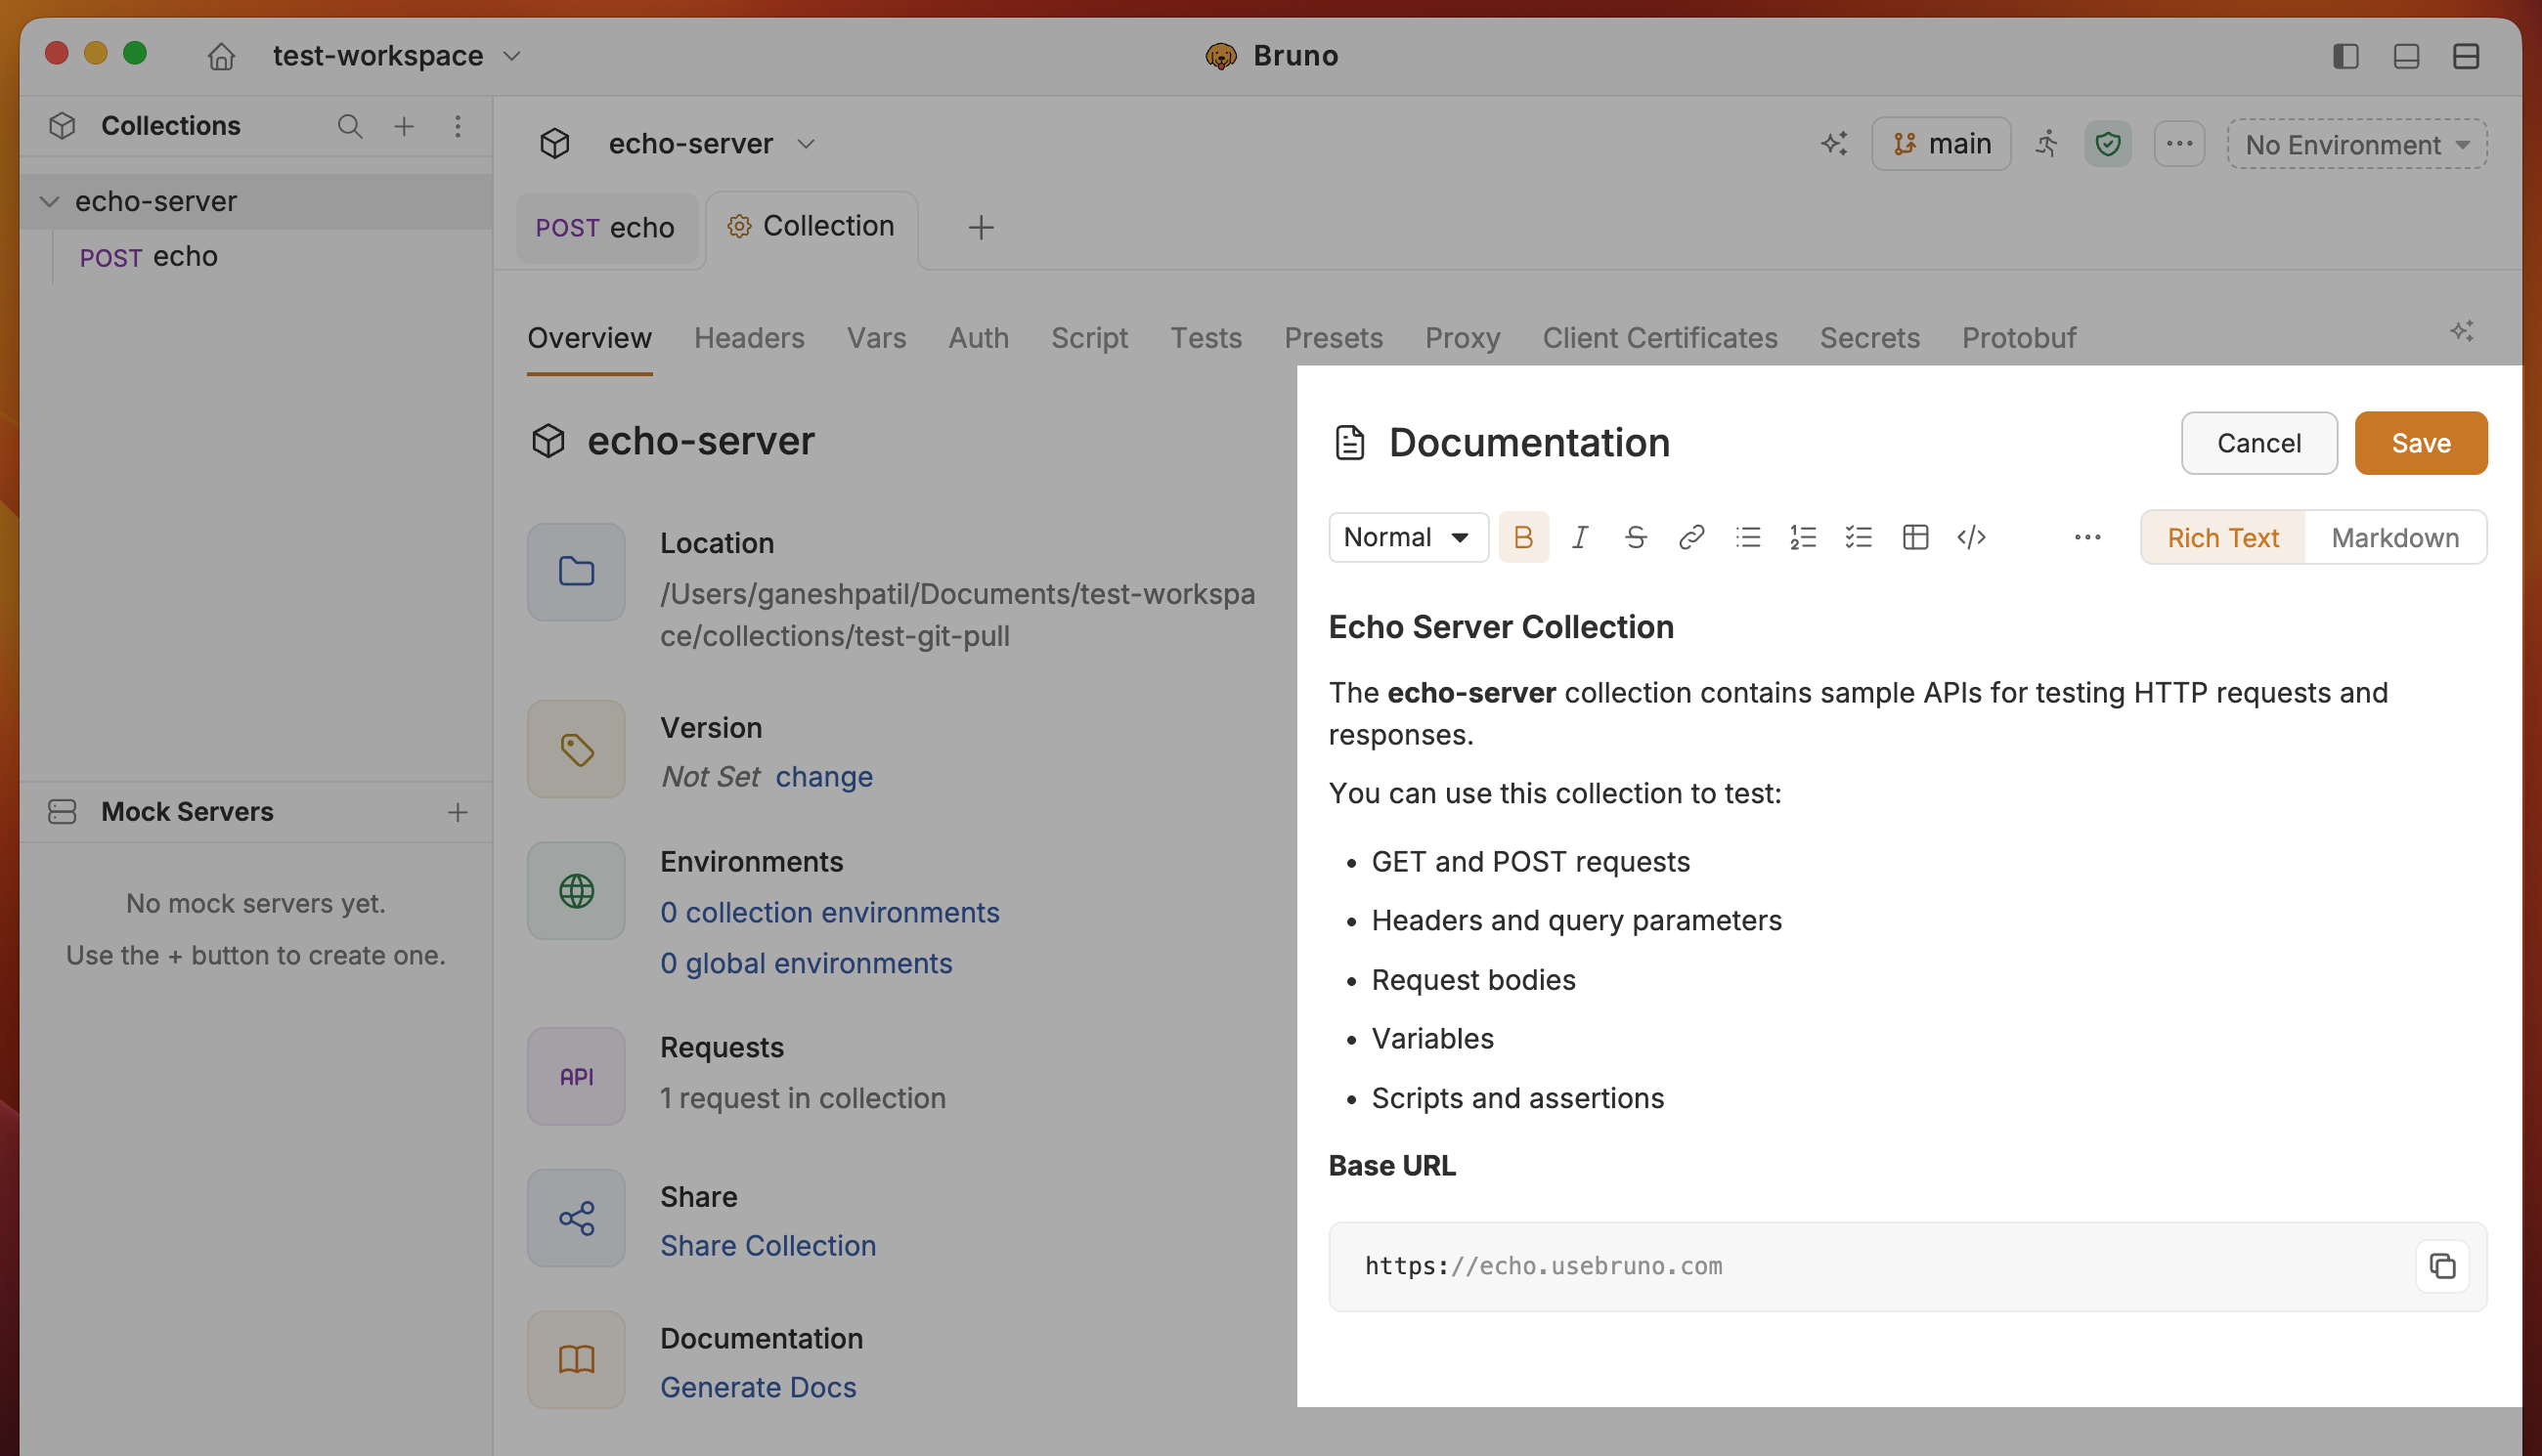Click the Location folder icon tile
Screen dimensions: 2542x1456
(576, 572)
